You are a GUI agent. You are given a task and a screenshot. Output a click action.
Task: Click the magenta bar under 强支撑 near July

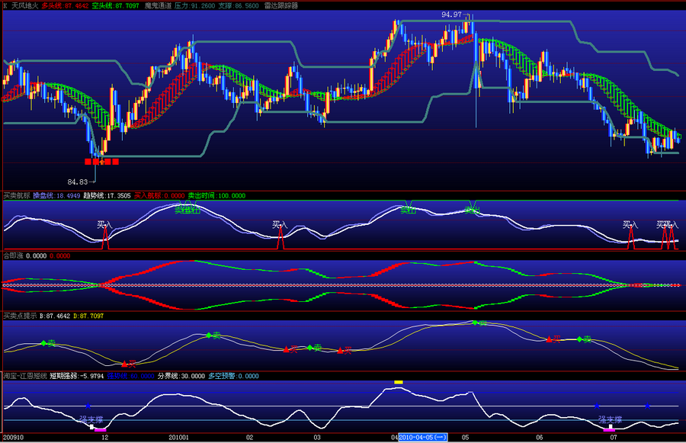(609, 430)
